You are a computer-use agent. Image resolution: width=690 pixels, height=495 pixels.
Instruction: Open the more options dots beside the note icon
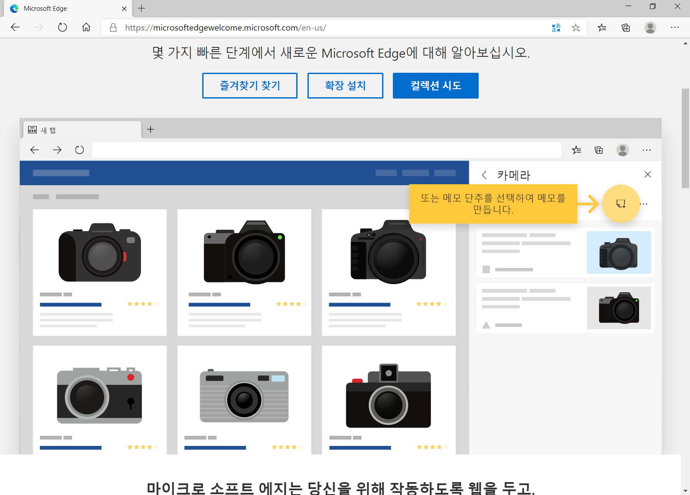(x=644, y=204)
